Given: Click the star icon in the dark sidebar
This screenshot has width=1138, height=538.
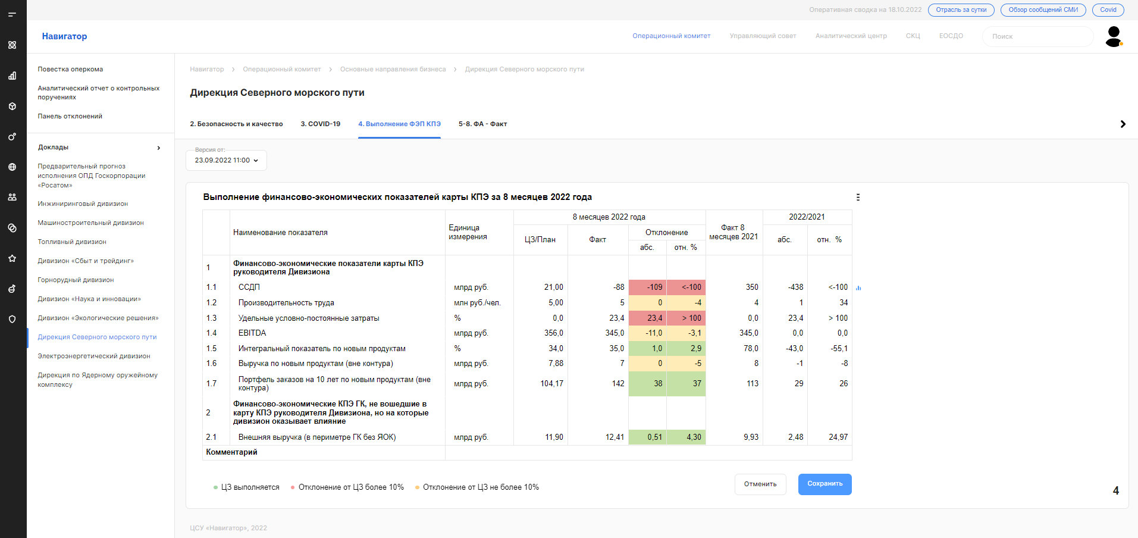Looking at the screenshot, I should click(x=12, y=258).
